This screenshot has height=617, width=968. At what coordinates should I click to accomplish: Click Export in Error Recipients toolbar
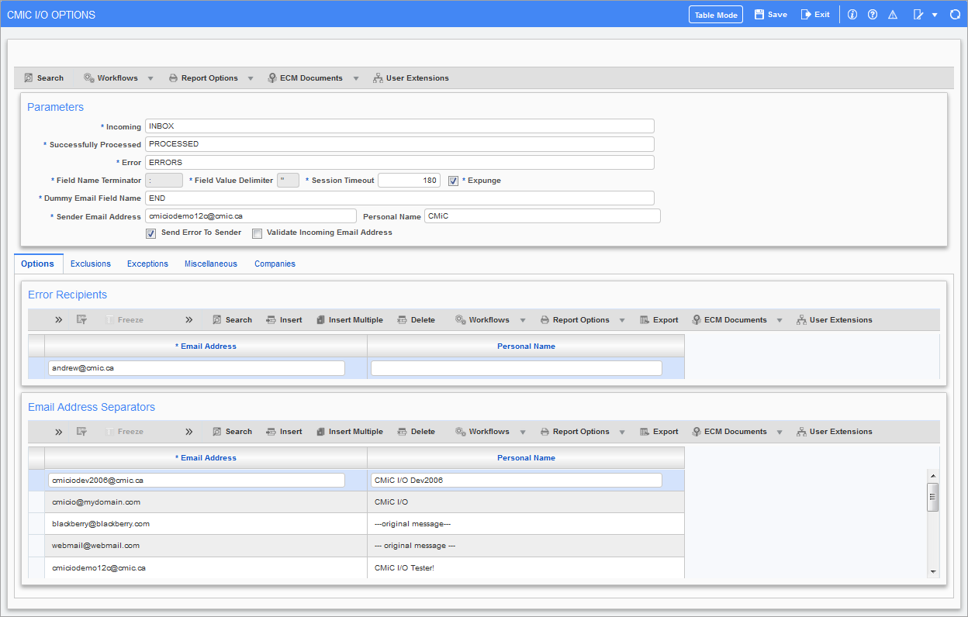(x=659, y=320)
